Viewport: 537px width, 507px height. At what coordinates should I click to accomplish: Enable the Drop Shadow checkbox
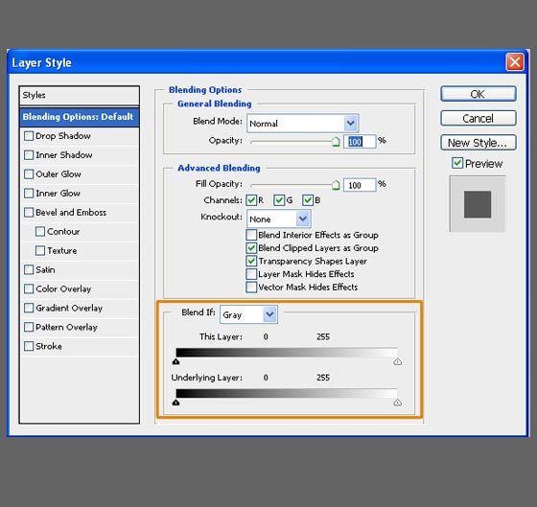pos(29,136)
